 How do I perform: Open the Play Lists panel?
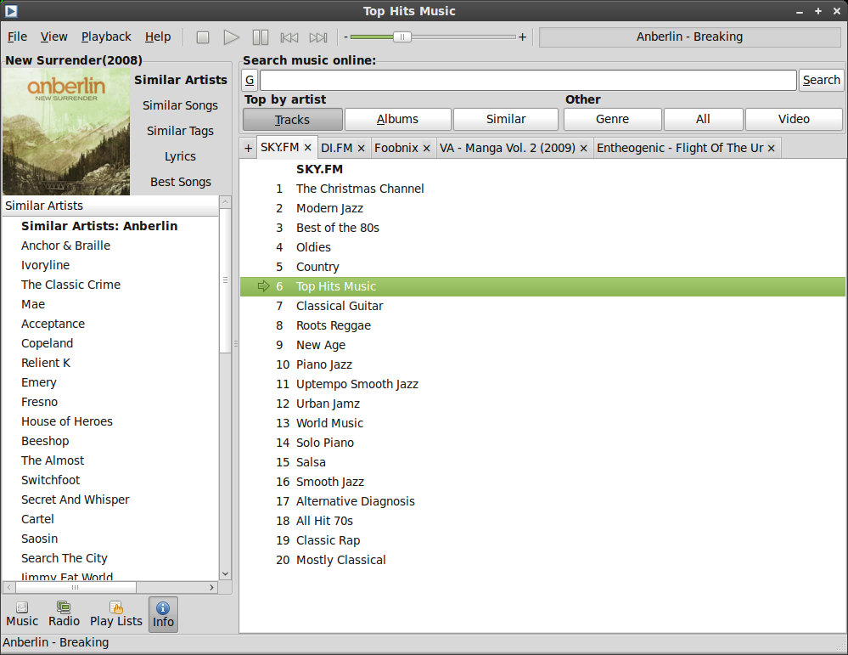tap(116, 614)
